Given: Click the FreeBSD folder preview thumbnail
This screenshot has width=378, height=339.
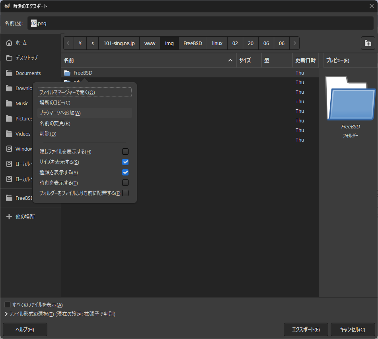Looking at the screenshot, I should pos(350,98).
